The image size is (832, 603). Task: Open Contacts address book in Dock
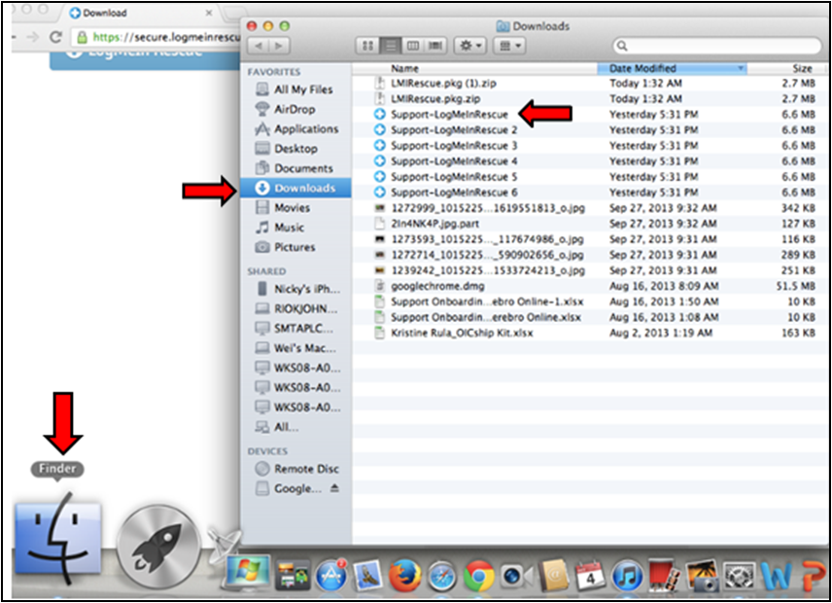click(554, 576)
